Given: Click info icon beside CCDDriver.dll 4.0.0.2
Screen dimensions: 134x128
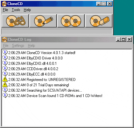Looking at the screenshot, I should (x=5, y=69).
